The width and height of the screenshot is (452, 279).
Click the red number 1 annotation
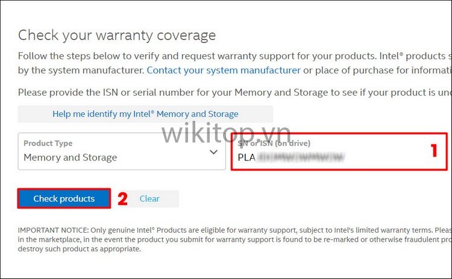point(433,151)
